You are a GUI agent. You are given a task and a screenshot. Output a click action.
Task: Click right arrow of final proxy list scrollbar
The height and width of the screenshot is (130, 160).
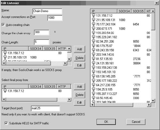point(69,100)
